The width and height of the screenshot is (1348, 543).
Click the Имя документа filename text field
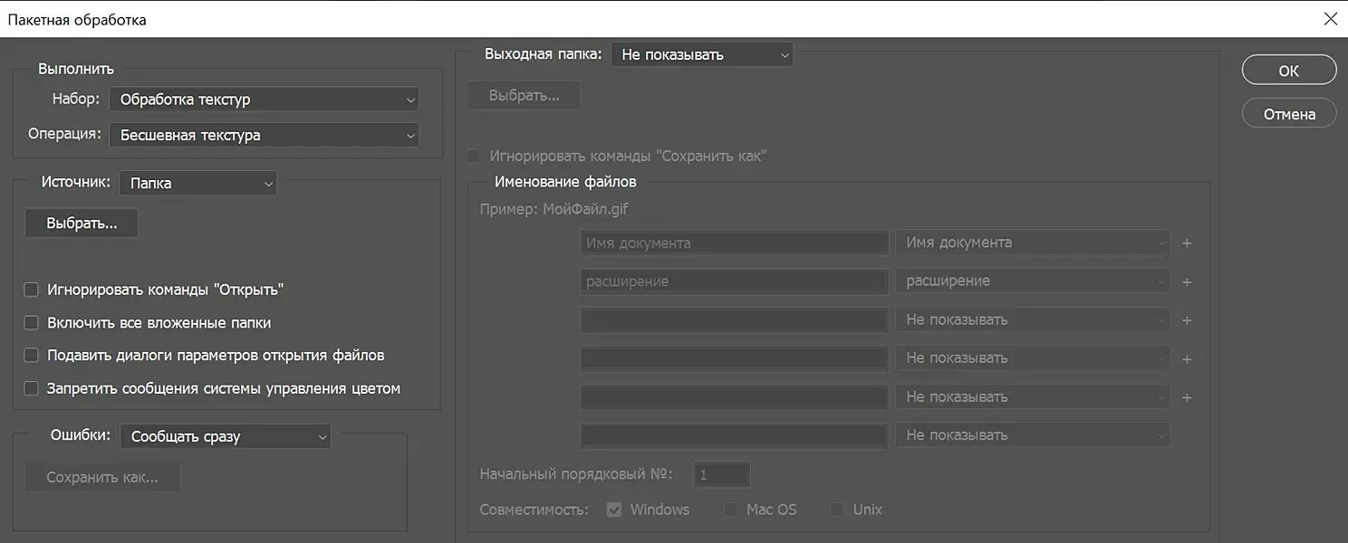pos(734,243)
